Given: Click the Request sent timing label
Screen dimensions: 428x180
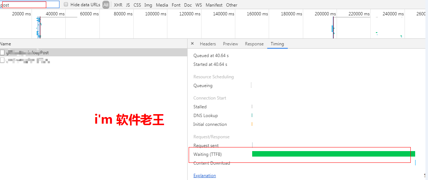Looking at the screenshot, I should (206, 146).
